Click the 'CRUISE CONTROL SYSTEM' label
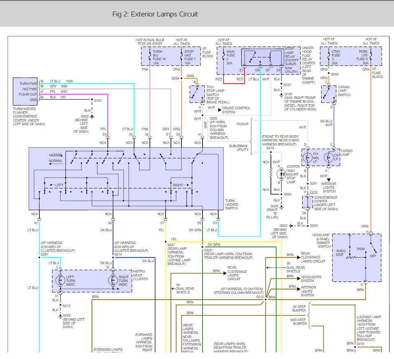 [x=236, y=110]
